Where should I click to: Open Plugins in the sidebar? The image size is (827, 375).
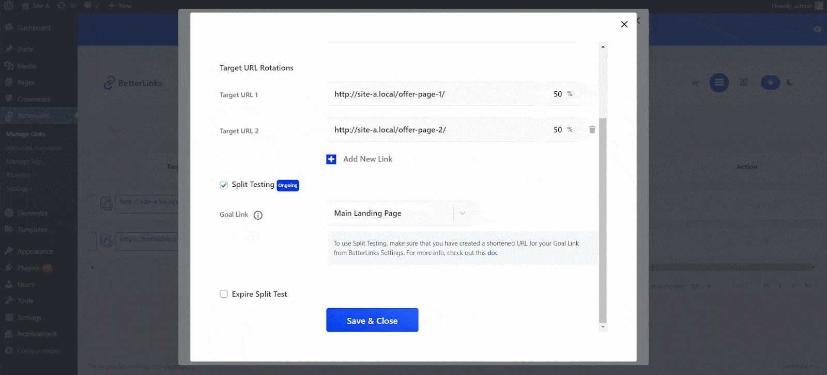coord(28,268)
